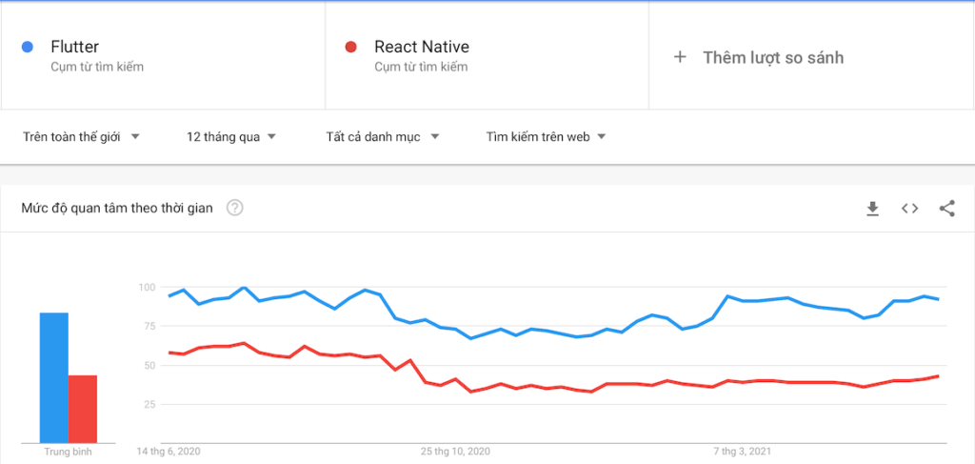
Task: Open the Tất cả danh mục category dropdown
Action: pos(382,137)
